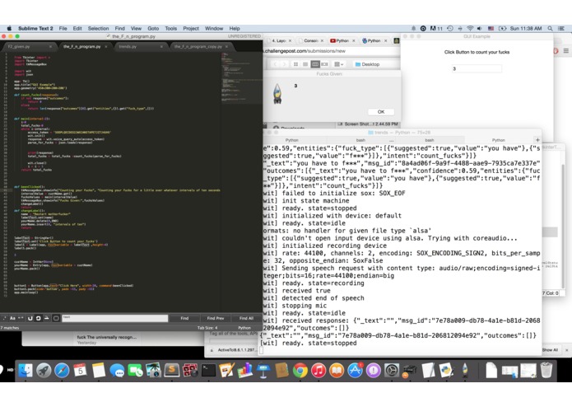The width and height of the screenshot is (572, 407).
Task: Open Terminal from the Dock
Action: 208,371
